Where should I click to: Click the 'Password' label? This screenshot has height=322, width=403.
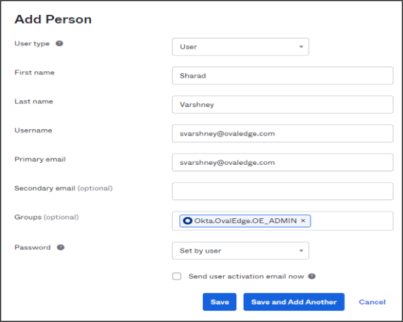click(x=32, y=247)
